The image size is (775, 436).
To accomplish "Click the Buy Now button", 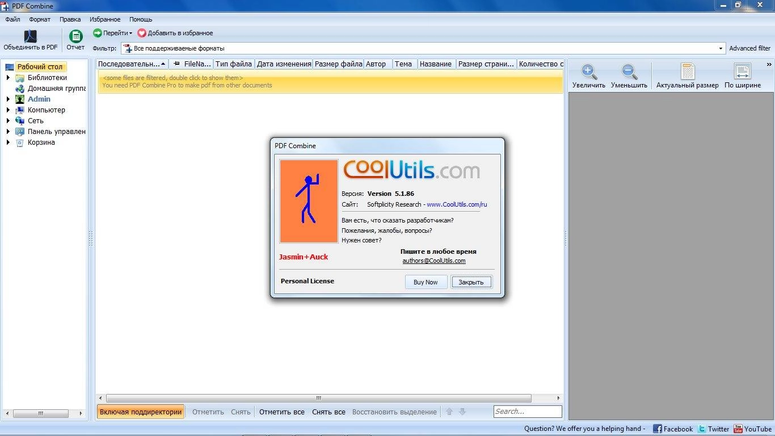I will coord(426,282).
